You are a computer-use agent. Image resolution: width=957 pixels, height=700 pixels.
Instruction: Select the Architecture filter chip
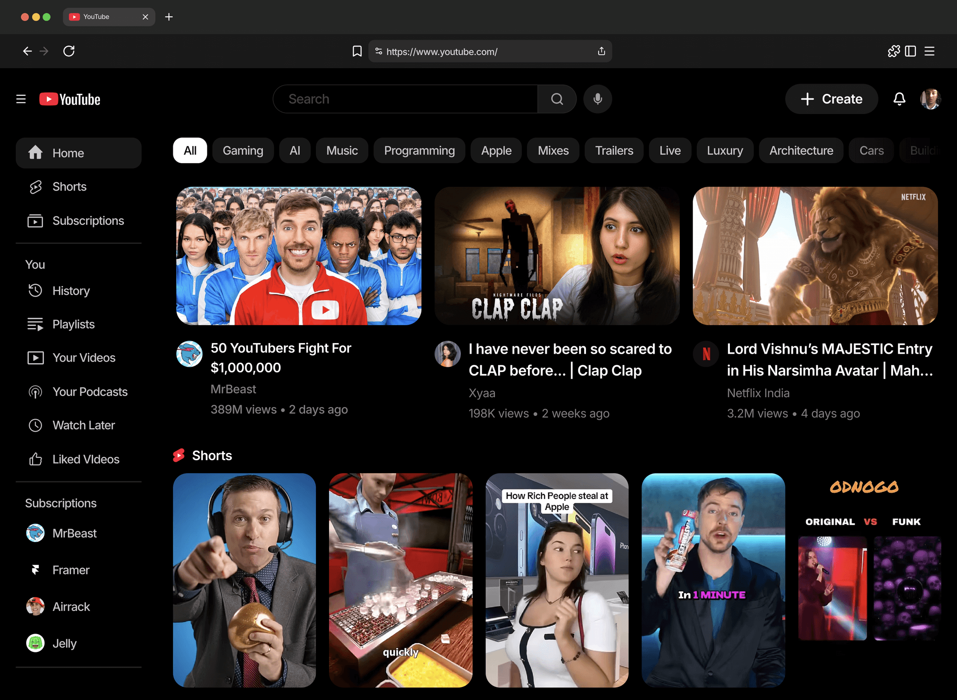(801, 150)
